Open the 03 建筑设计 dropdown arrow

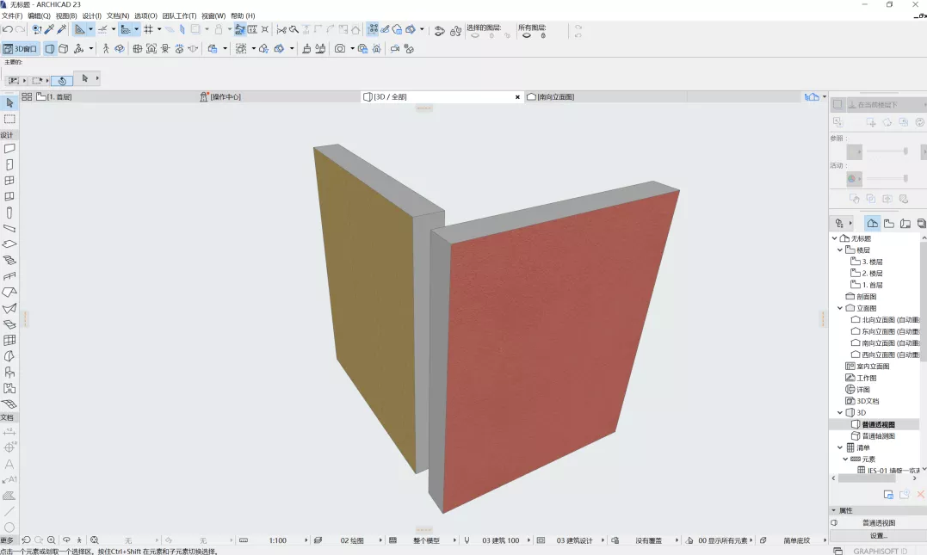[x=603, y=540]
